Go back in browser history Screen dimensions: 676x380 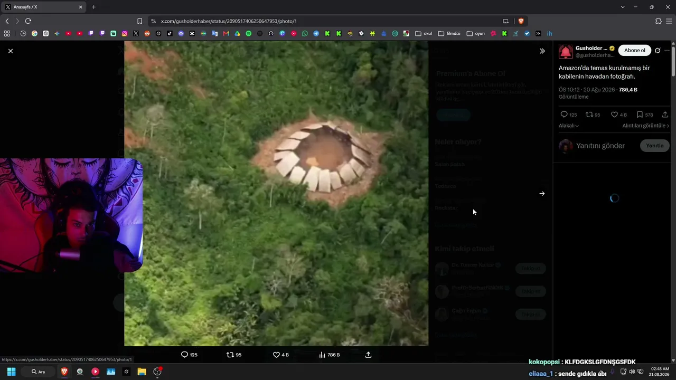click(7, 21)
